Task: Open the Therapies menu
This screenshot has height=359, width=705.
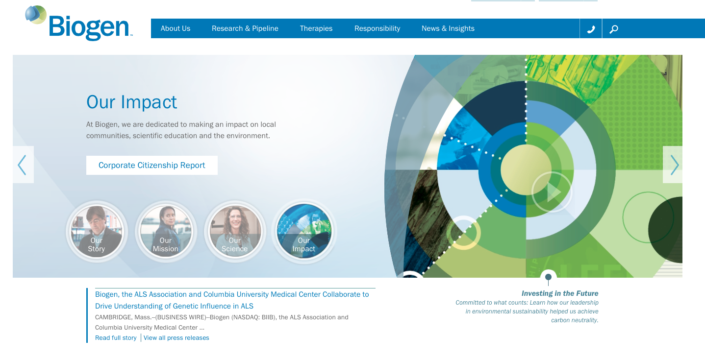Action: click(x=316, y=28)
